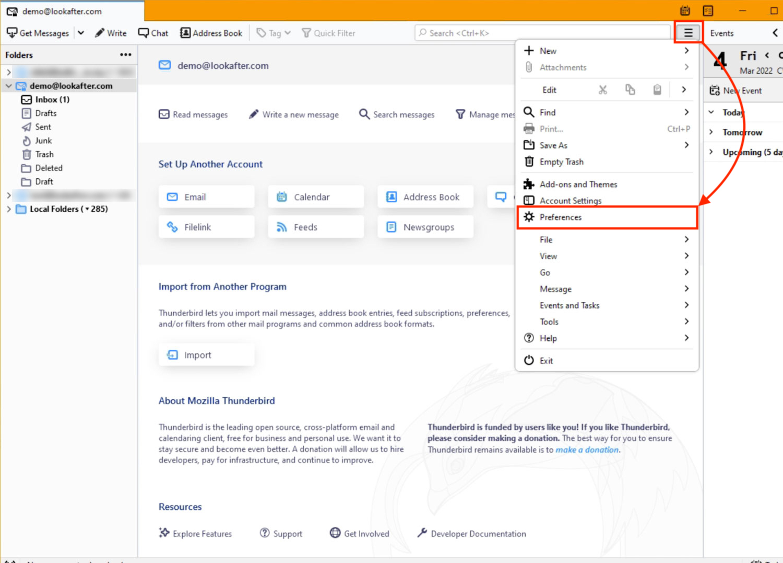
Task: Open the Address Book from toolbar
Action: [x=211, y=33]
